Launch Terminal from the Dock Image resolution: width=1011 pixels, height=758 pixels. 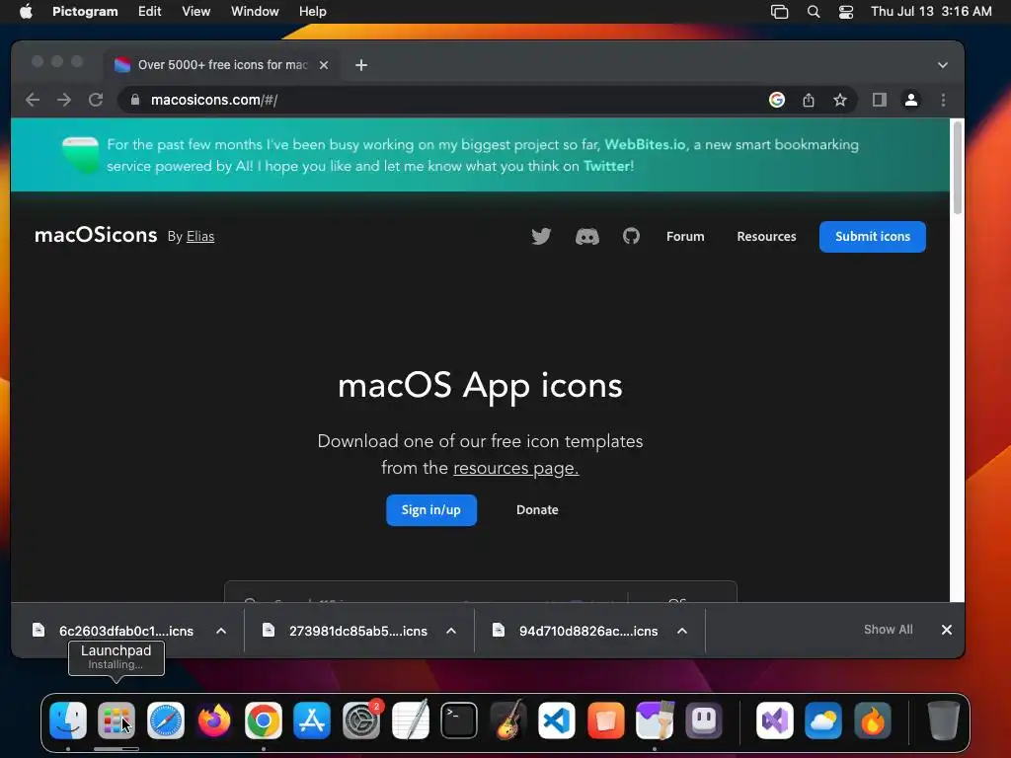[x=459, y=720]
